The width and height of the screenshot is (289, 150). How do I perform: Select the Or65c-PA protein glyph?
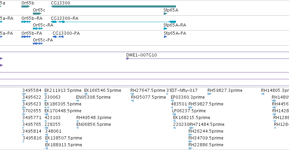38,44
